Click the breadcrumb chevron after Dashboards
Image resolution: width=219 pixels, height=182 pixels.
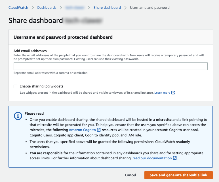tap(61, 8)
